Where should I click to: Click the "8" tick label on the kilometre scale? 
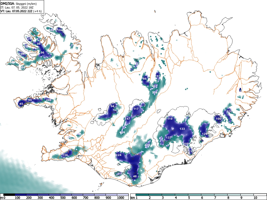(x=228, y=198)
